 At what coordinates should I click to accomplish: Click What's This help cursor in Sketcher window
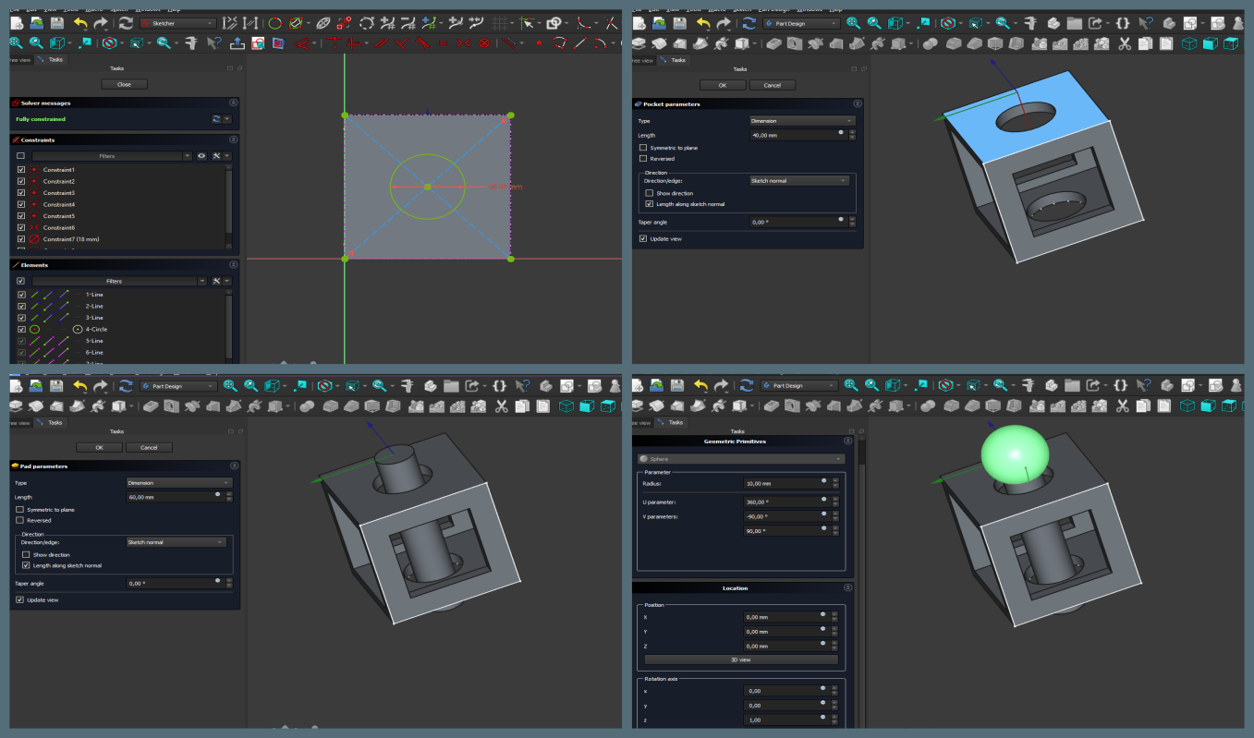[213, 42]
